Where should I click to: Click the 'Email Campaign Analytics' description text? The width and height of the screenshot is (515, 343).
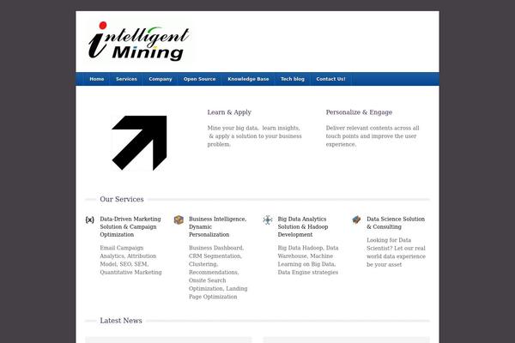130,260
